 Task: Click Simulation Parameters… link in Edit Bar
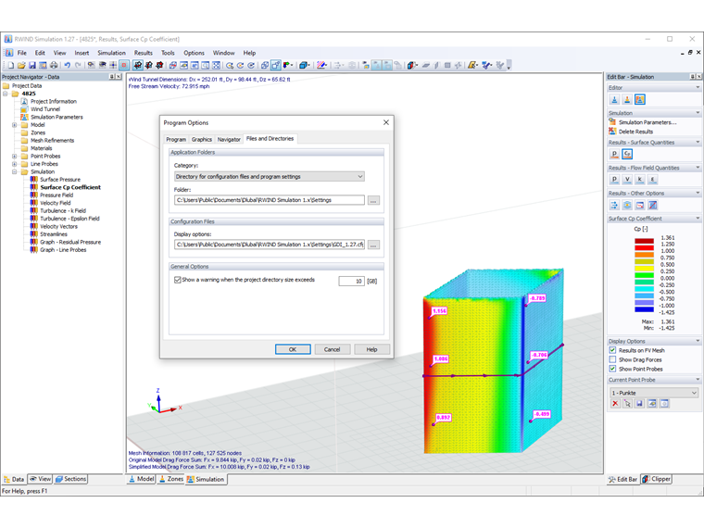[x=647, y=122]
